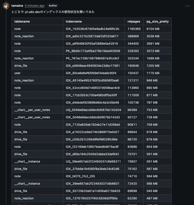The height and width of the screenshot is (205, 194).
Task: Click the IDX_NOTE_FILE_IDS index cell
Action: tap(94, 176)
